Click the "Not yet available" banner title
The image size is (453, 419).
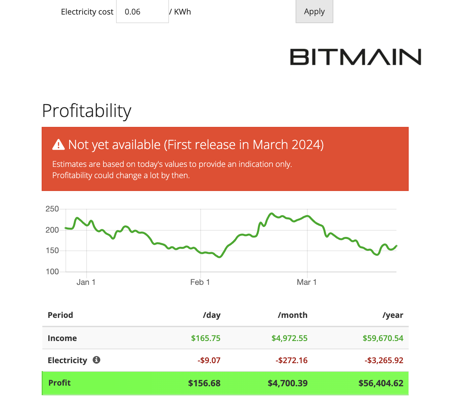[x=196, y=145]
